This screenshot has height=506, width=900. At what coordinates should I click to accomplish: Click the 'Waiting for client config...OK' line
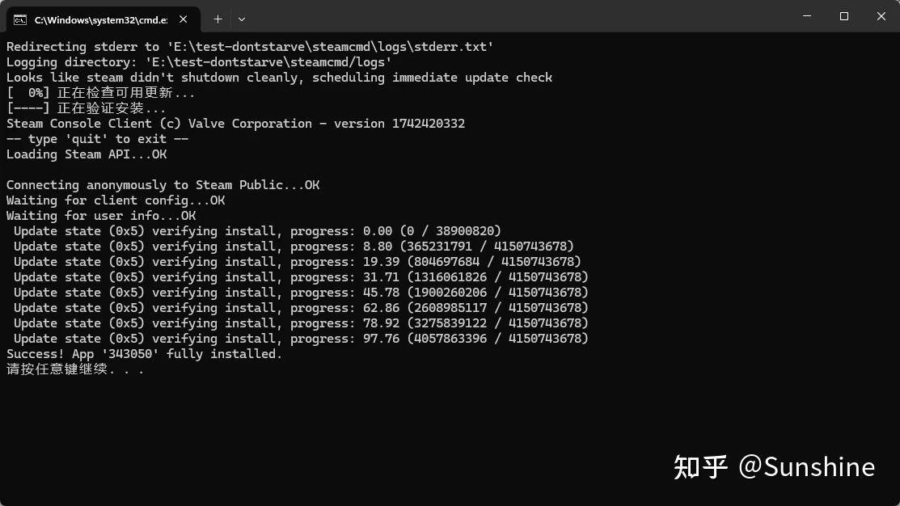[x=116, y=200]
